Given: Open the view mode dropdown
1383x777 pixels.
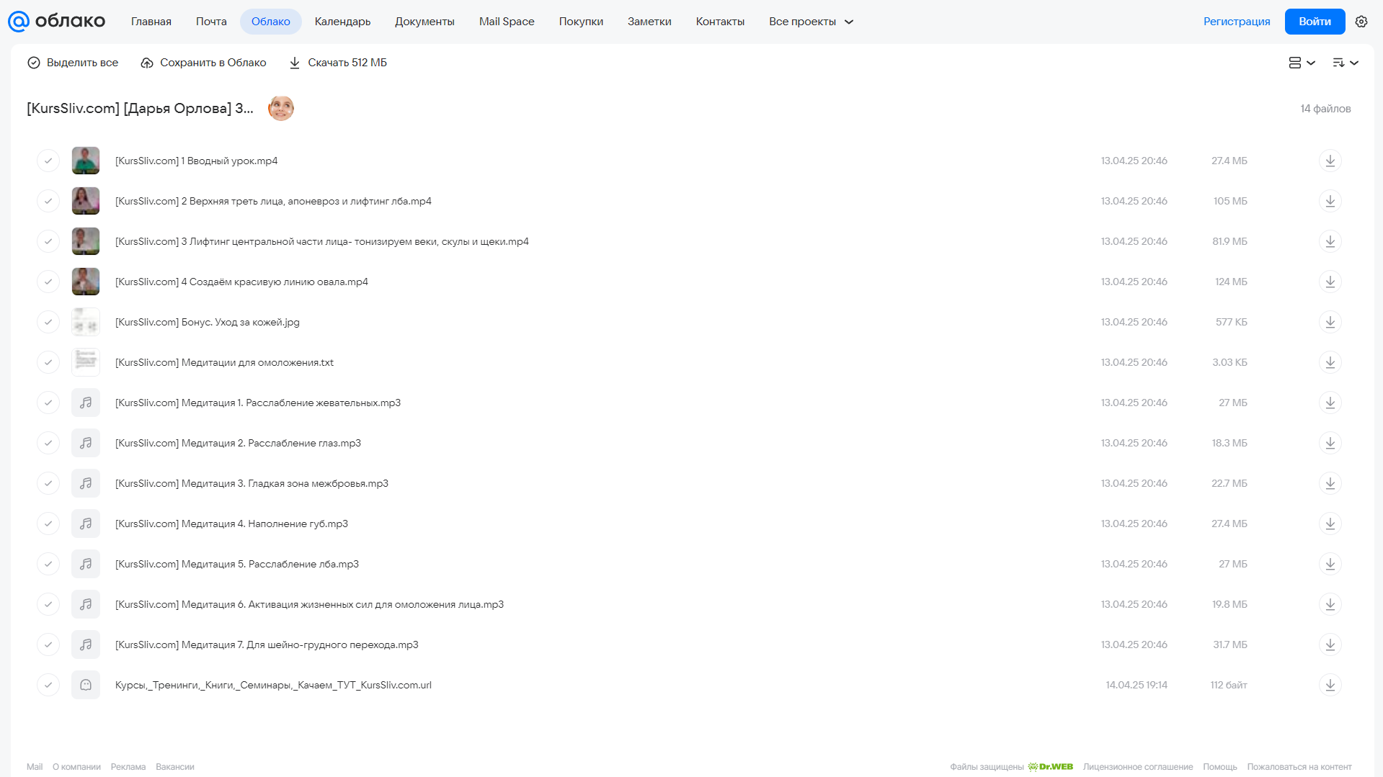Looking at the screenshot, I should coord(1302,63).
